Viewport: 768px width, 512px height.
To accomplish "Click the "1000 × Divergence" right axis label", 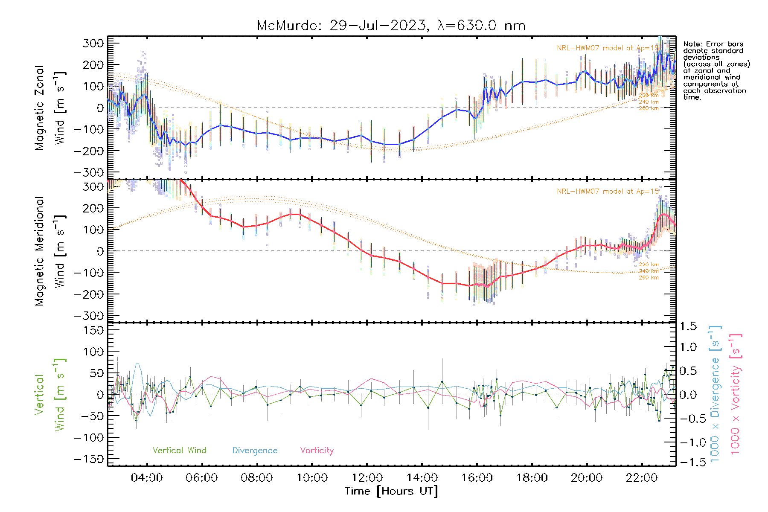I will pos(715,394).
